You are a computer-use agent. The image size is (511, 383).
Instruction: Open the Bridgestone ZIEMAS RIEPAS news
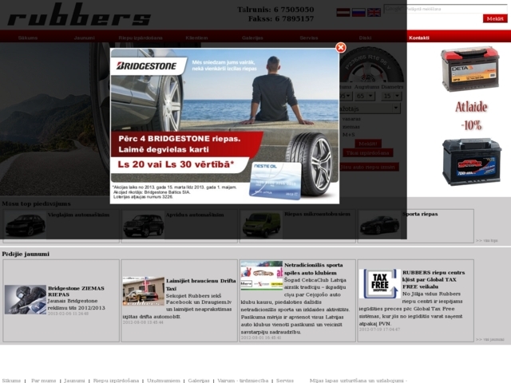pyautogui.click(x=76, y=291)
